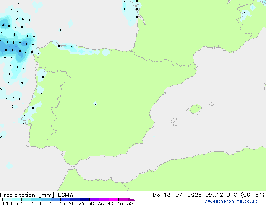266x205 pixels.
Task: Click the 'Mo 13-07-2026' date text
Action: coord(177,195)
